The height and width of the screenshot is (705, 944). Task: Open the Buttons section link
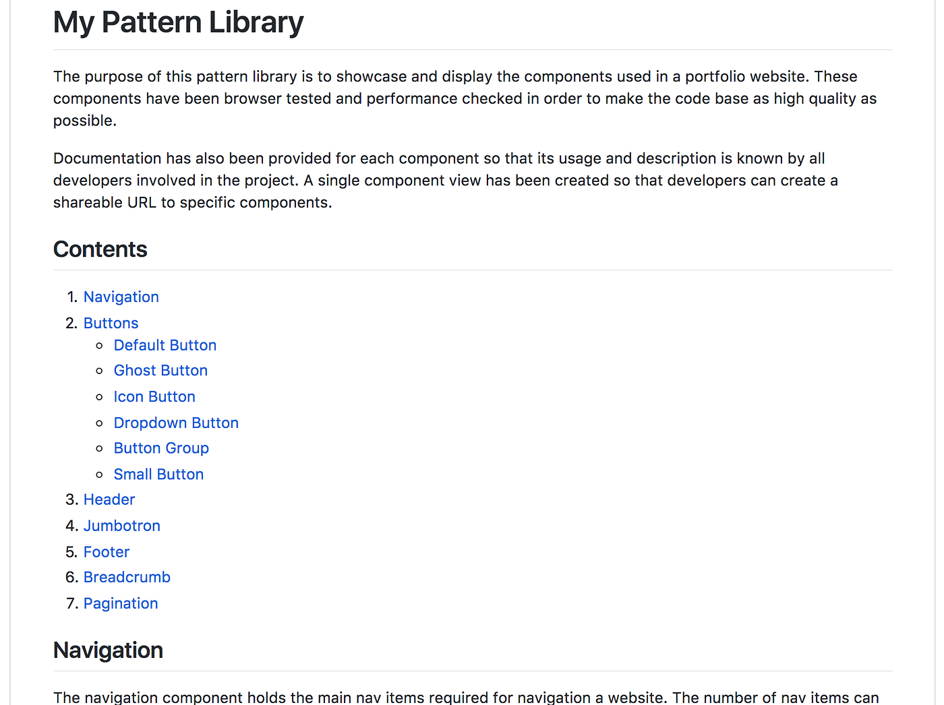coord(111,323)
